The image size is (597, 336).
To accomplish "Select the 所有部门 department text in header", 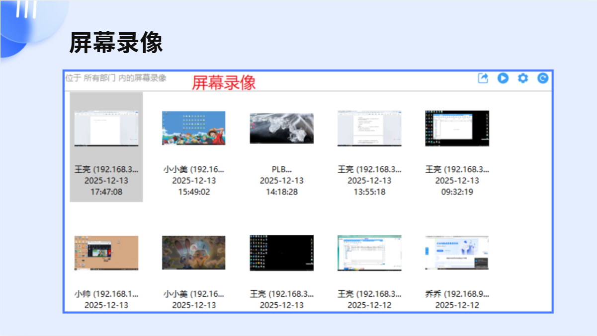I will point(100,78).
